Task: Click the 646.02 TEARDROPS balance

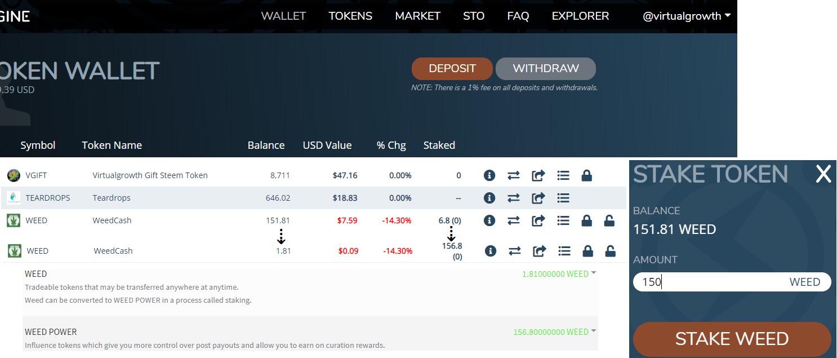Action: (278, 198)
